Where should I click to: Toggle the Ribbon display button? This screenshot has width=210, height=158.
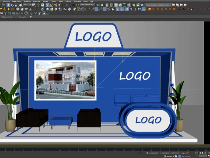point(116,5)
